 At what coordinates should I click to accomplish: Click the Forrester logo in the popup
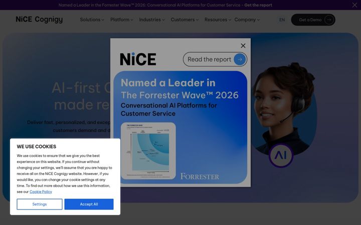(x=200, y=176)
